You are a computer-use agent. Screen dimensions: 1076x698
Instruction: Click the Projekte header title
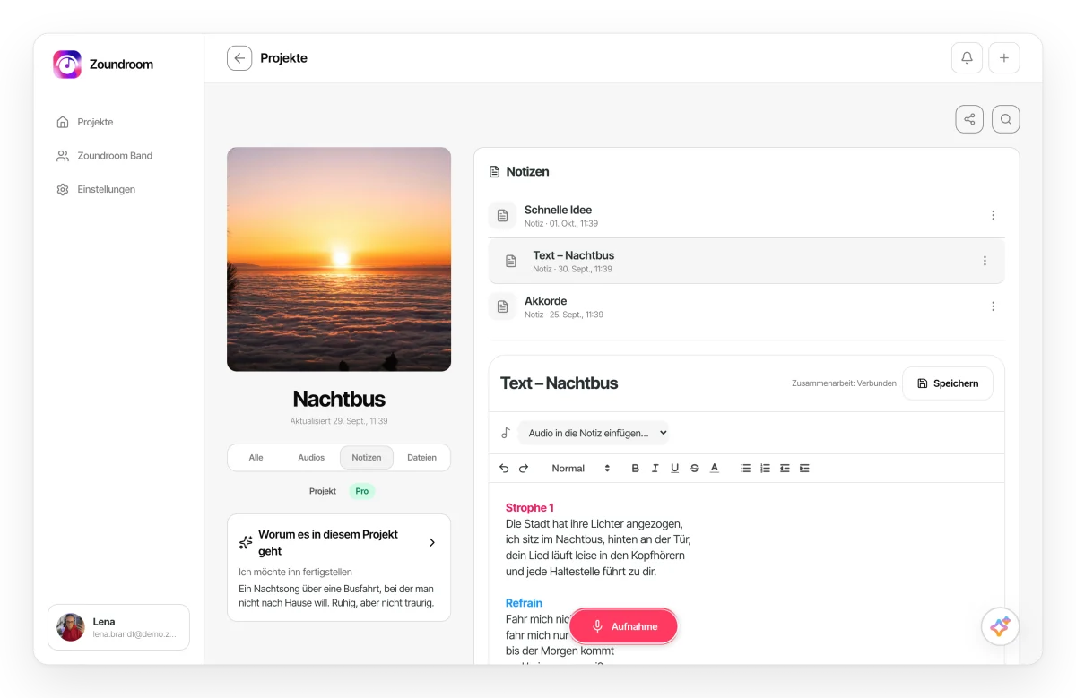coord(284,58)
